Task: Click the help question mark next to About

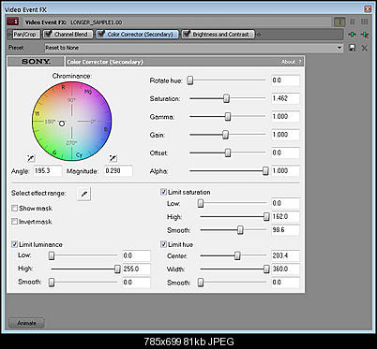Action: 299,62
